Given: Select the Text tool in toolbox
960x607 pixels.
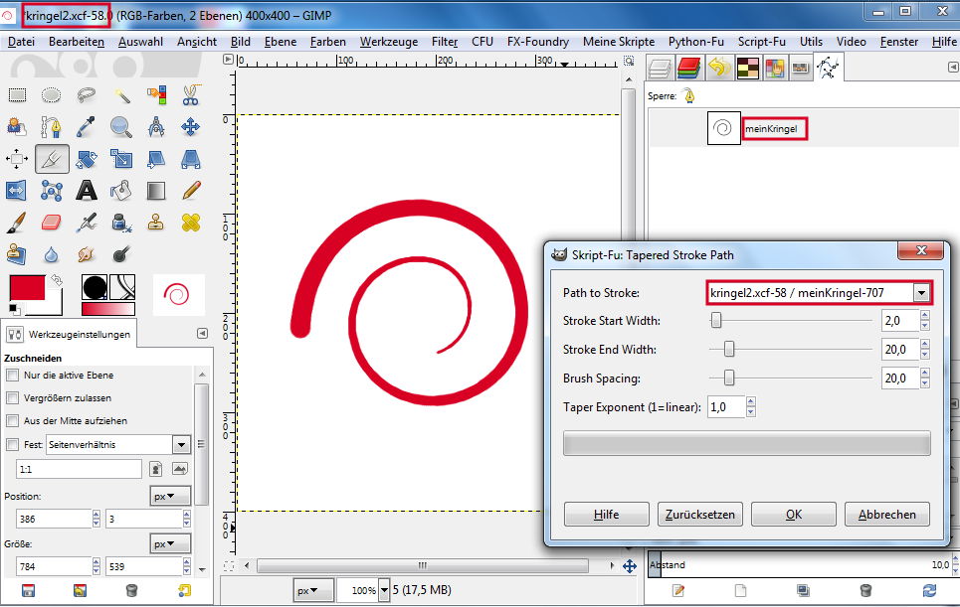Looking at the screenshot, I should (x=87, y=190).
